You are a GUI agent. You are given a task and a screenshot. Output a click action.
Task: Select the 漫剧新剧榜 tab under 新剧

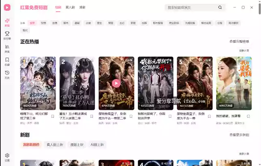pos(31,145)
